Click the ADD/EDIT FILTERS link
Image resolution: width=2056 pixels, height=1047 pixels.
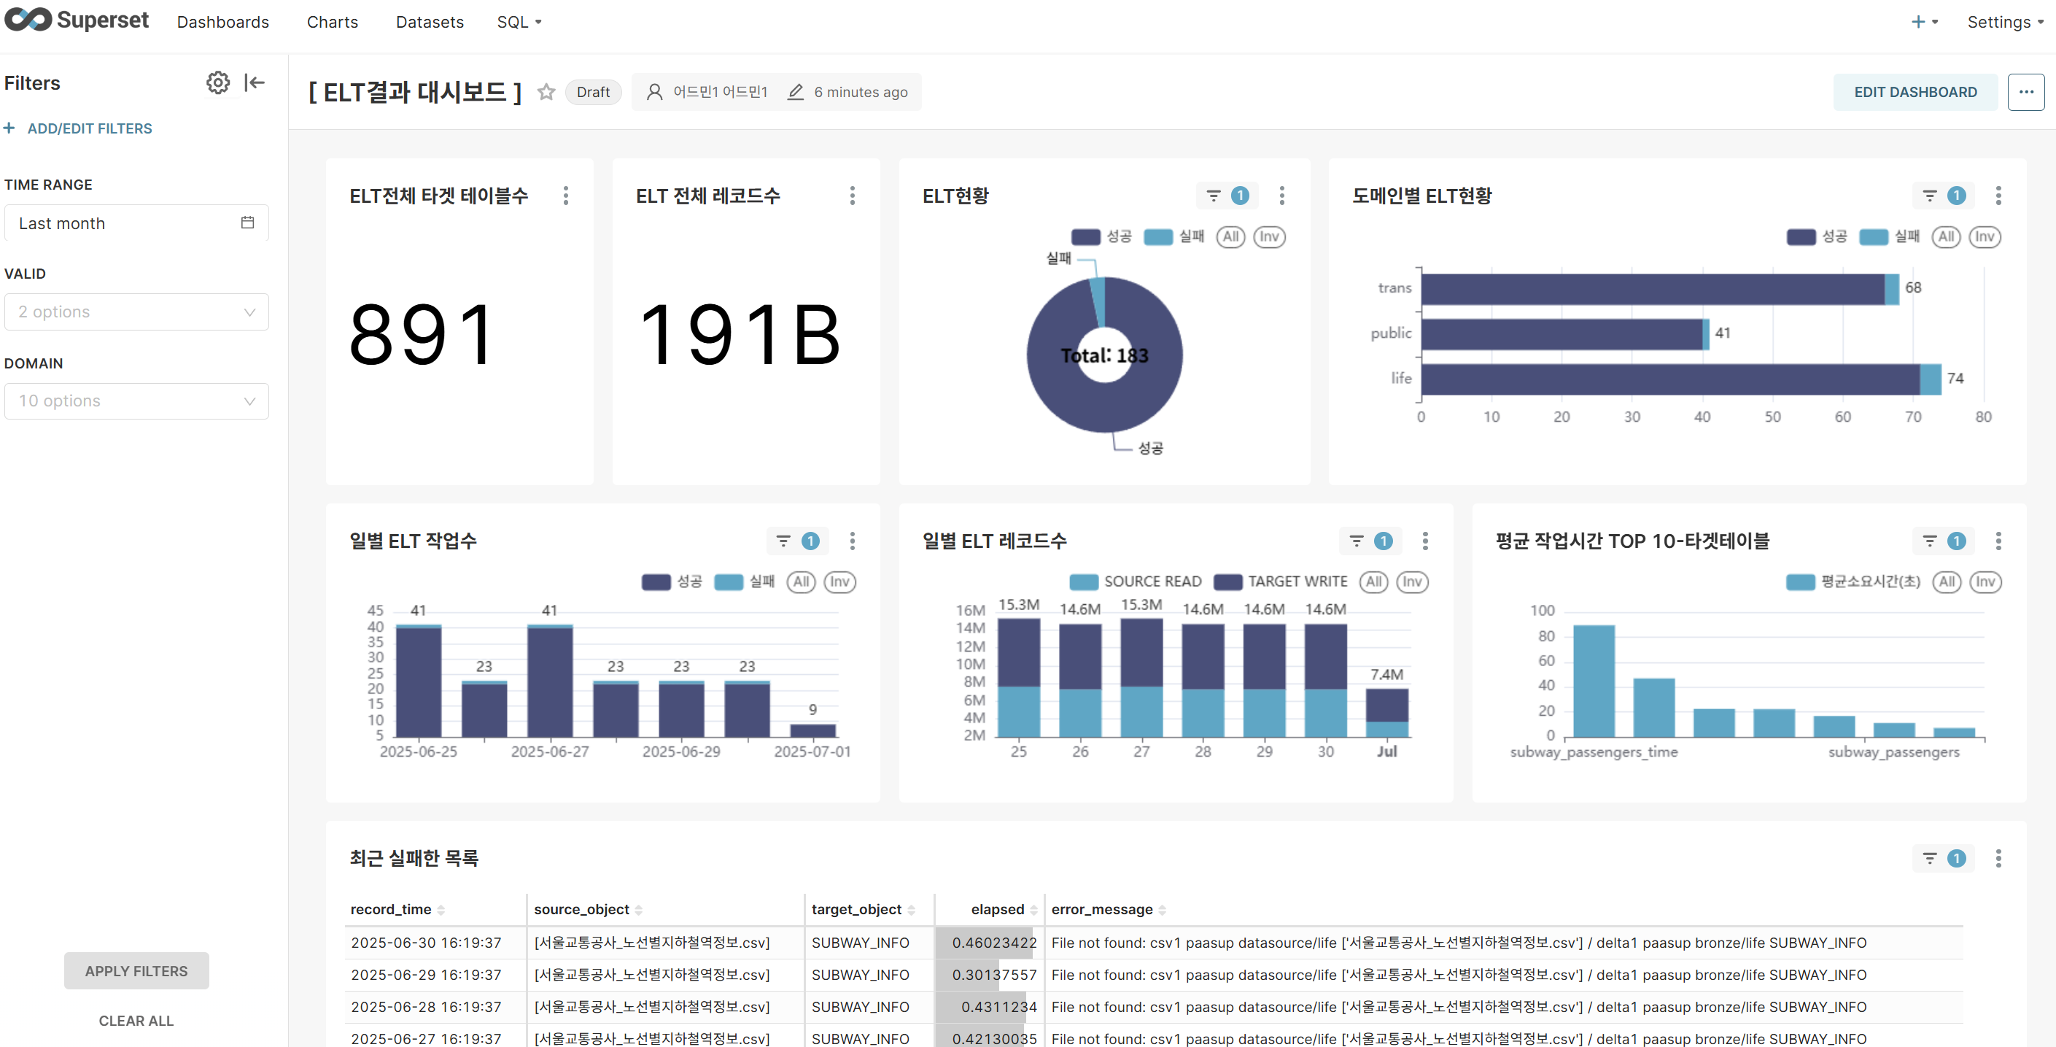[90, 128]
